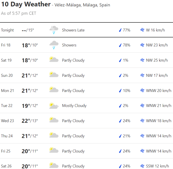
Task: Click the Wed 23 raindrop icon
Action: pyautogui.click(x=120, y=121)
